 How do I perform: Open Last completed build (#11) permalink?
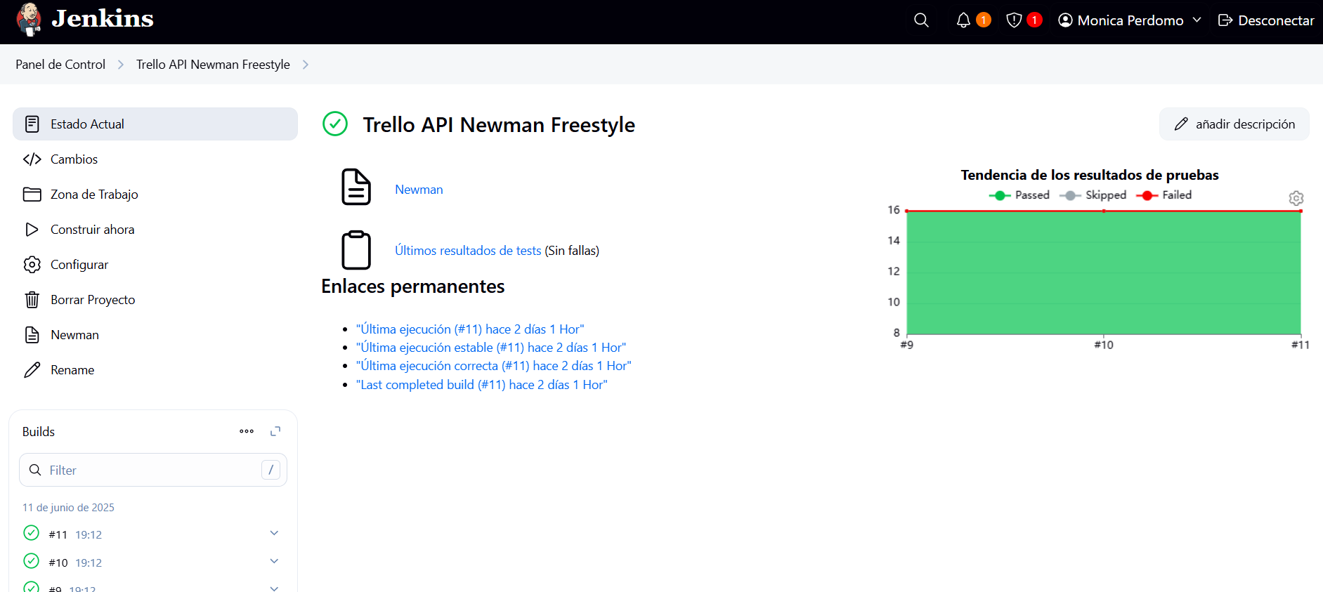[x=482, y=385]
